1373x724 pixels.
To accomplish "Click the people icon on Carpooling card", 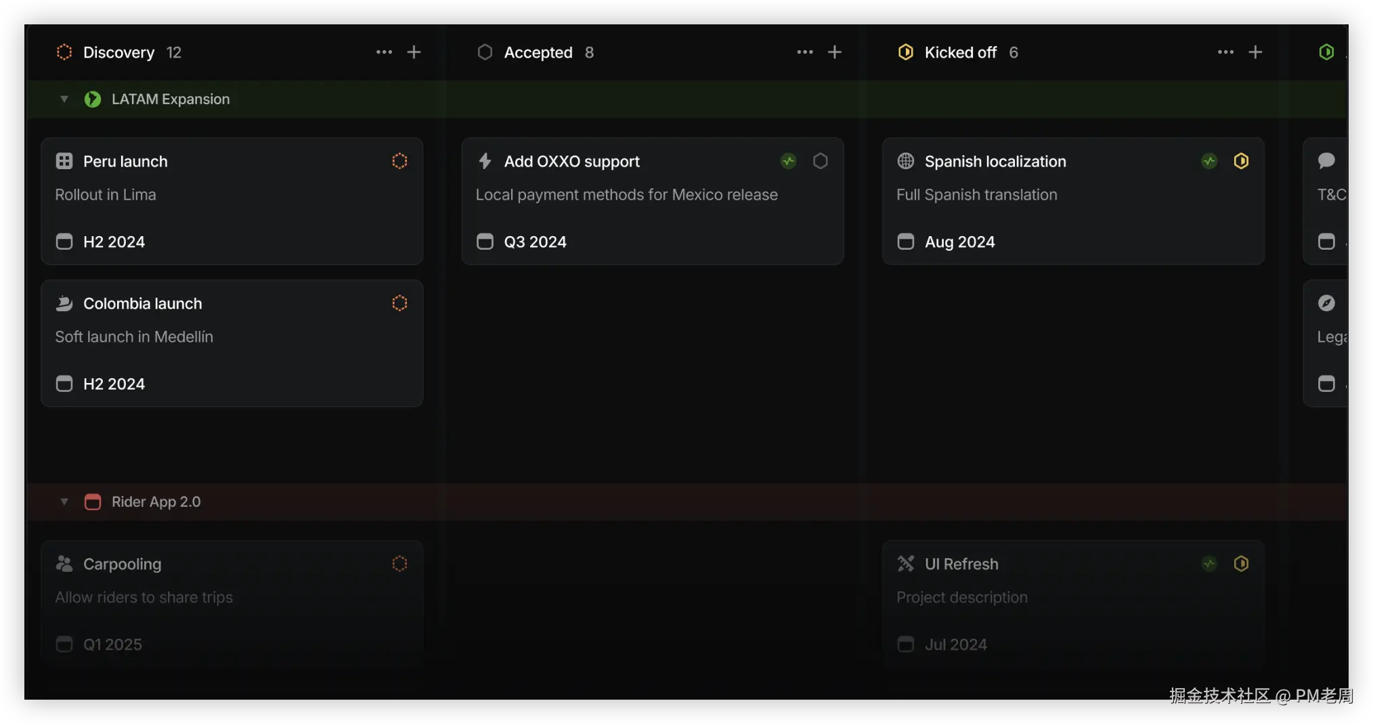I will coord(64,564).
